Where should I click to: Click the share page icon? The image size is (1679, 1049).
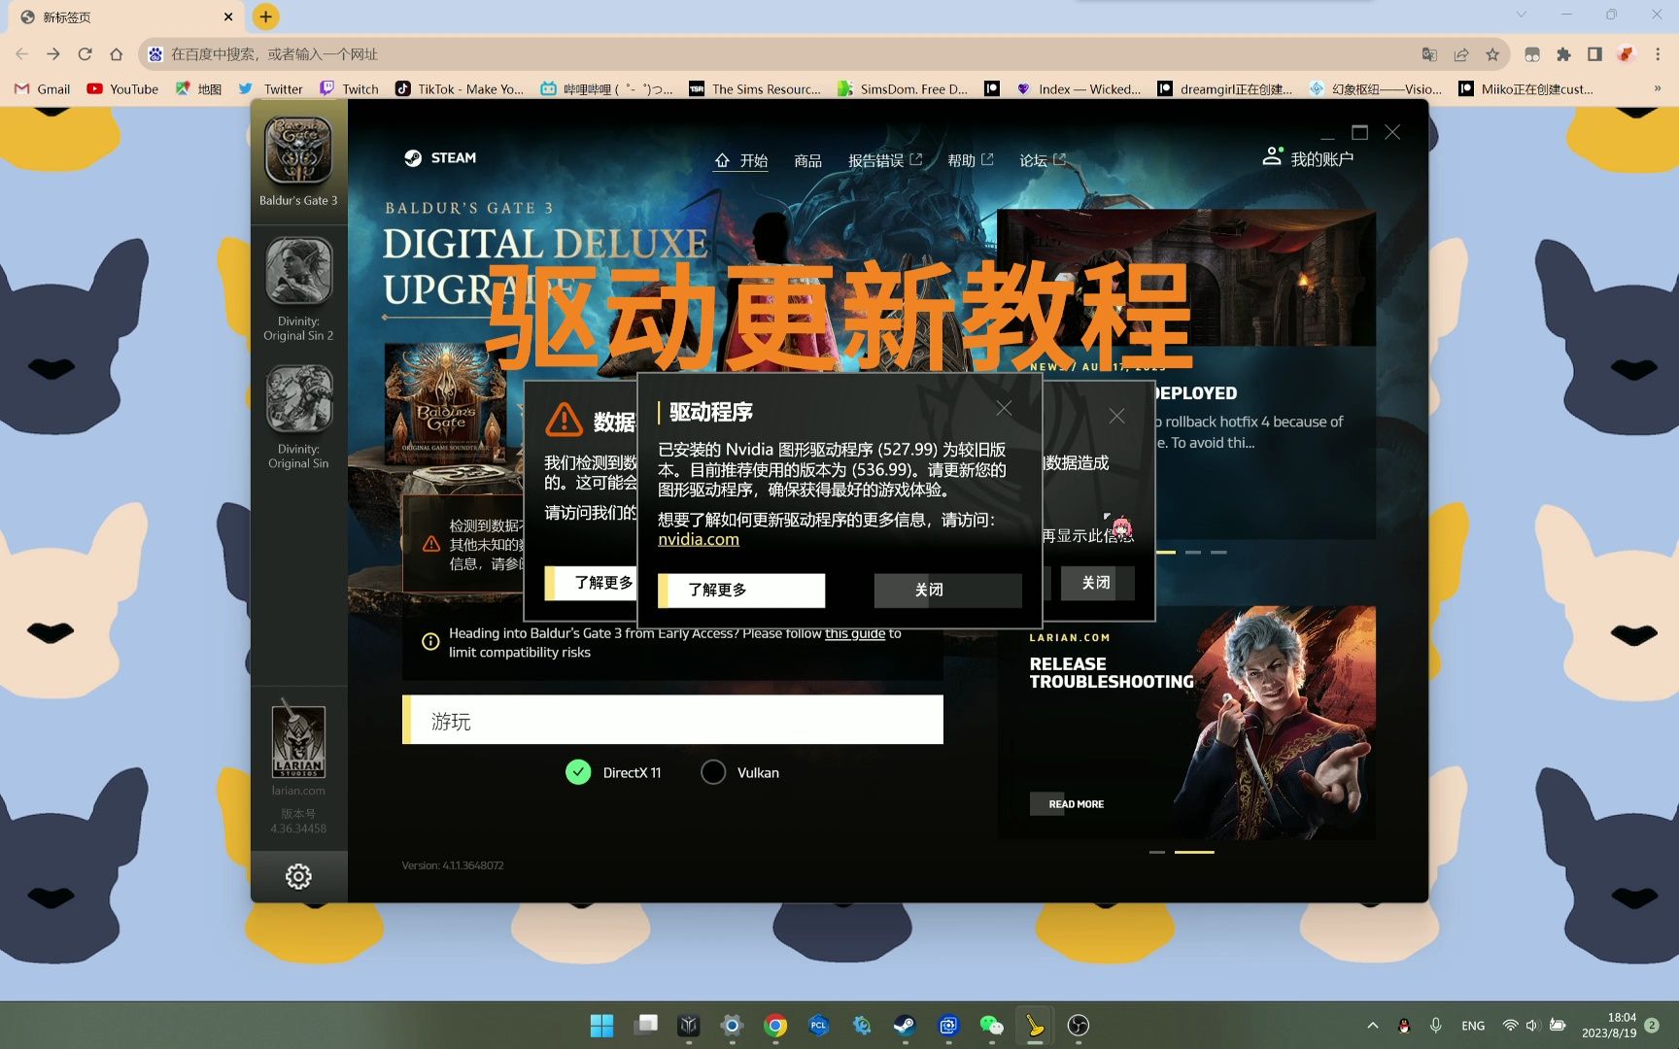pos(1461,54)
